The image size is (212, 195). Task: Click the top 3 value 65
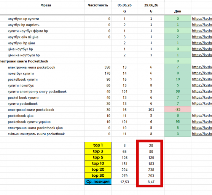click(x=124, y=152)
